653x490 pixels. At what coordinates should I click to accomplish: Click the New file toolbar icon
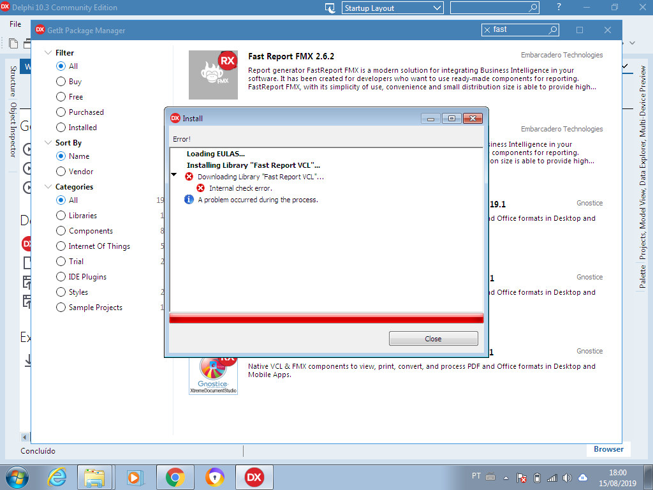[x=13, y=43]
